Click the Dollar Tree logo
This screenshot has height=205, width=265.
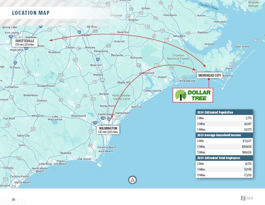pyautogui.click(x=193, y=95)
